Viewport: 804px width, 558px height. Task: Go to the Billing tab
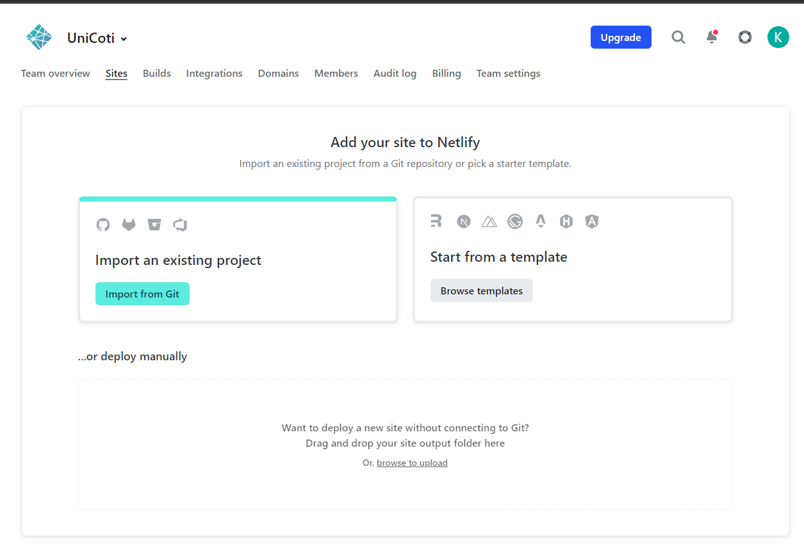447,74
